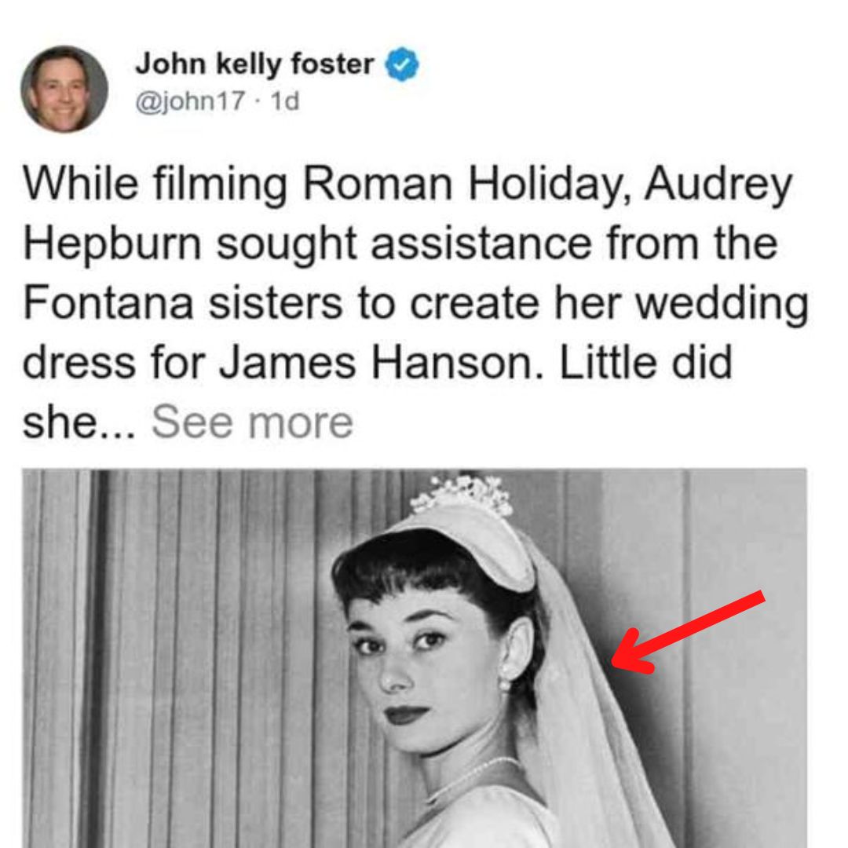The image size is (848, 848).
Task: Click the floral headpiece atop the veil
Action: click(461, 495)
